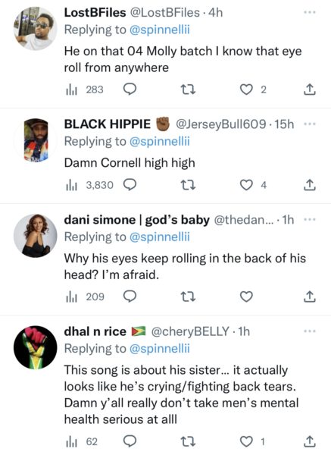The height and width of the screenshot is (455, 331).
Task: Reply to dhal n rice's tweet
Action: pyautogui.click(x=130, y=441)
